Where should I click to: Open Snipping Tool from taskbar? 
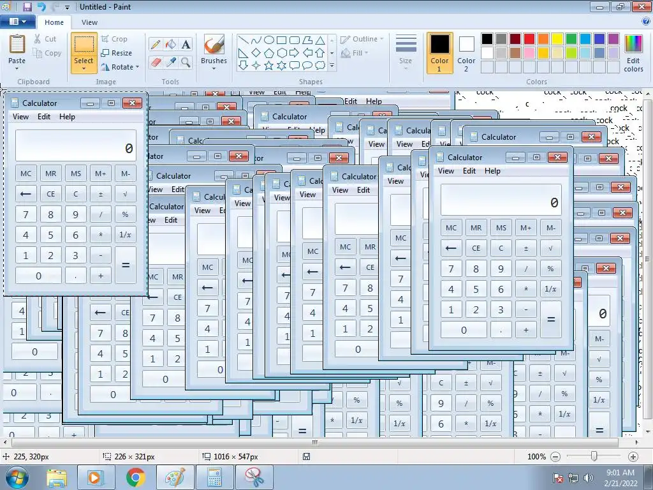[254, 477]
